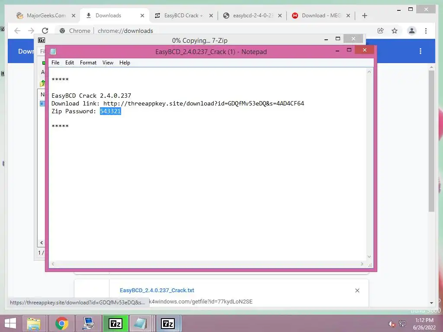Click the Chrome page scroll down arrow
The image size is (443, 332).
pos(431,303)
